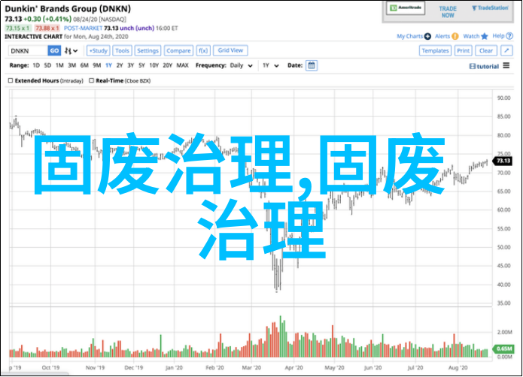This screenshot has height=377, width=523.
Task: Click the 73.13 last price flag on axis
Action: [x=503, y=161]
